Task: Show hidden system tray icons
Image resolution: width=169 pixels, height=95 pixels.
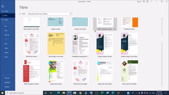Action: [137, 93]
